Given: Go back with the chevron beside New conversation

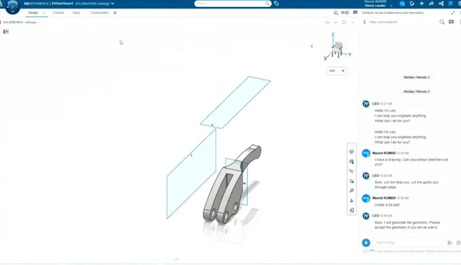Looking at the screenshot, I should [365, 22].
